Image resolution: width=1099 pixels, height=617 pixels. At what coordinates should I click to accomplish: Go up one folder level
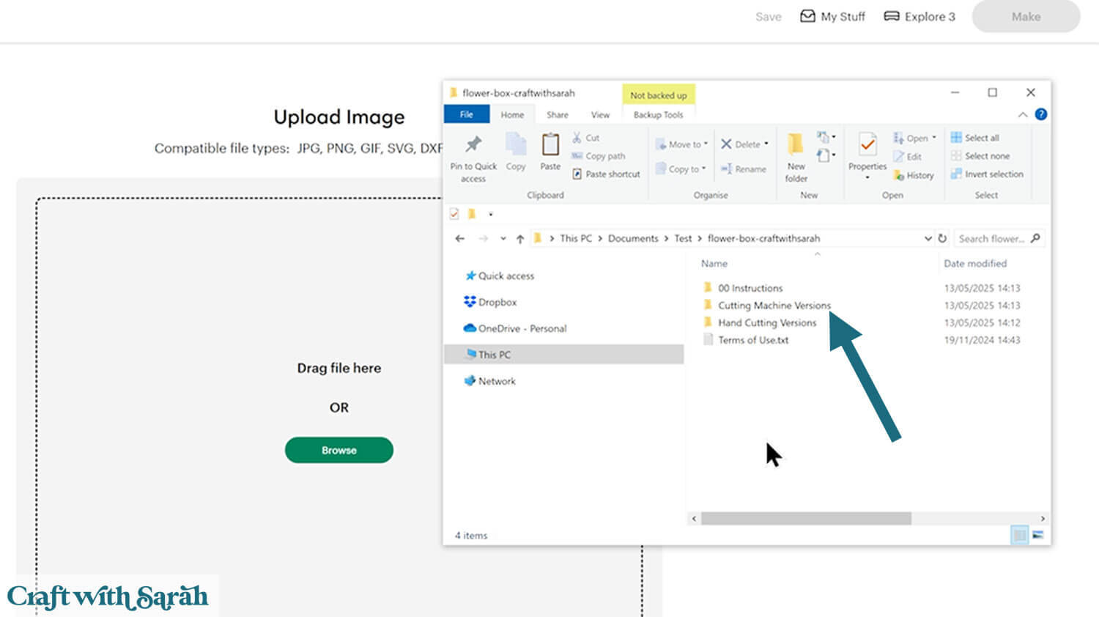tap(520, 239)
